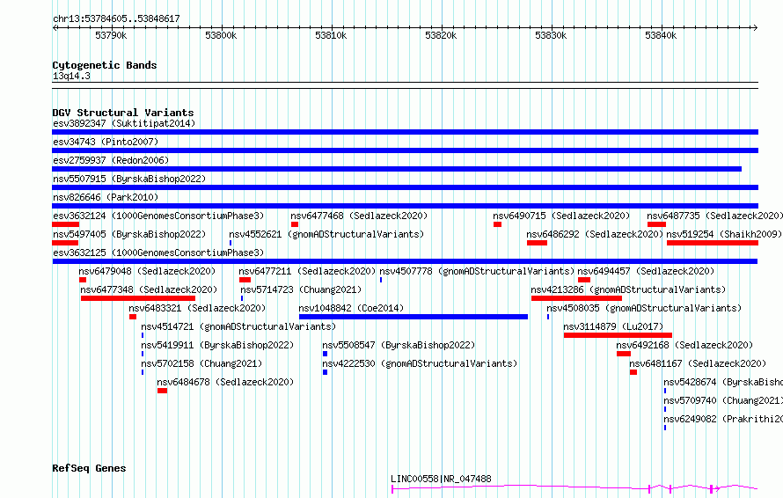Screen dimensions: 783x498
Task: Click the 53800k ruler position label
Action: pos(221,35)
